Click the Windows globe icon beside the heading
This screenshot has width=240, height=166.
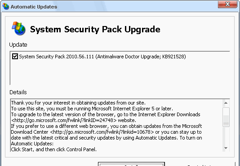pyautogui.click(x=18, y=28)
